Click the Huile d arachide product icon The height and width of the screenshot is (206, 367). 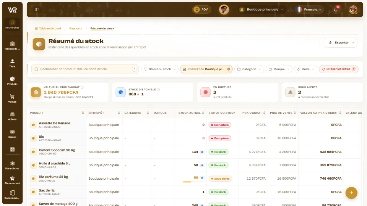(34, 165)
